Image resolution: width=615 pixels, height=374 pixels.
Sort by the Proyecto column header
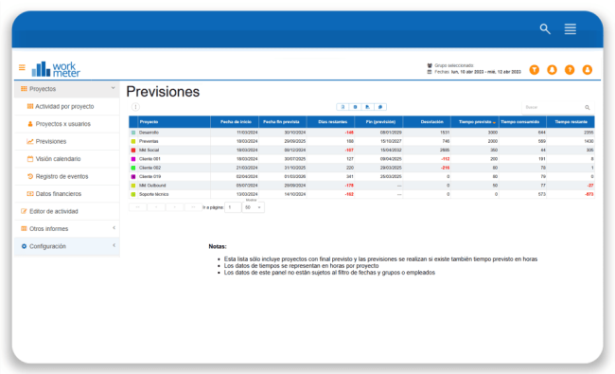174,122
